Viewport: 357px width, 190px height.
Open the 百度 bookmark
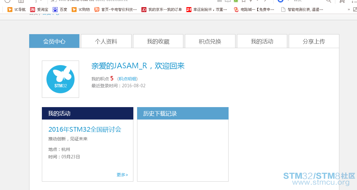(x=60, y=10)
